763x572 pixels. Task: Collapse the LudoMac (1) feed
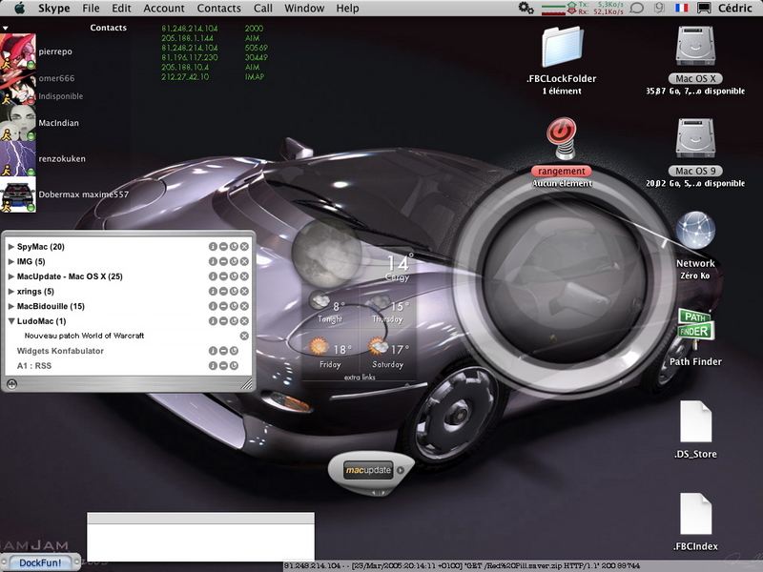[10, 321]
